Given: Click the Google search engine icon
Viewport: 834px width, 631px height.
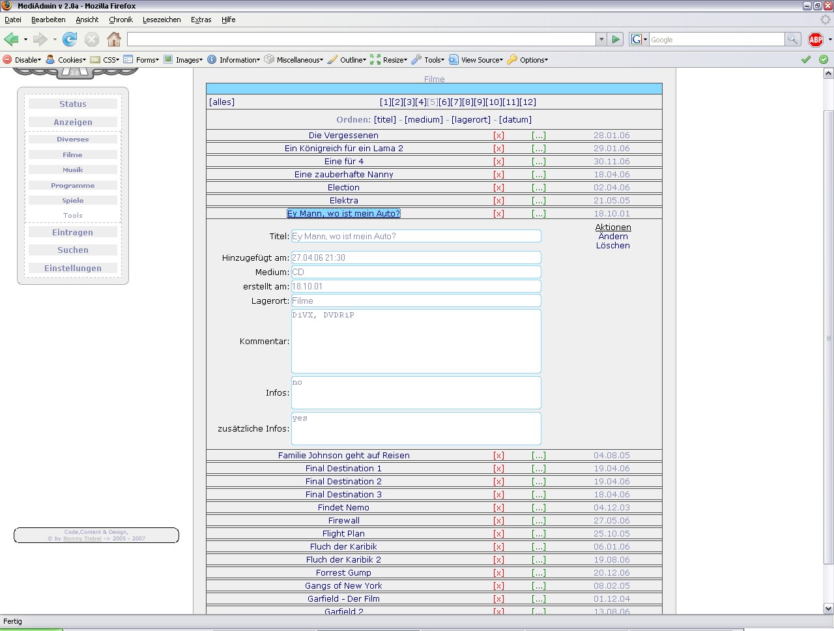Looking at the screenshot, I should (636, 39).
